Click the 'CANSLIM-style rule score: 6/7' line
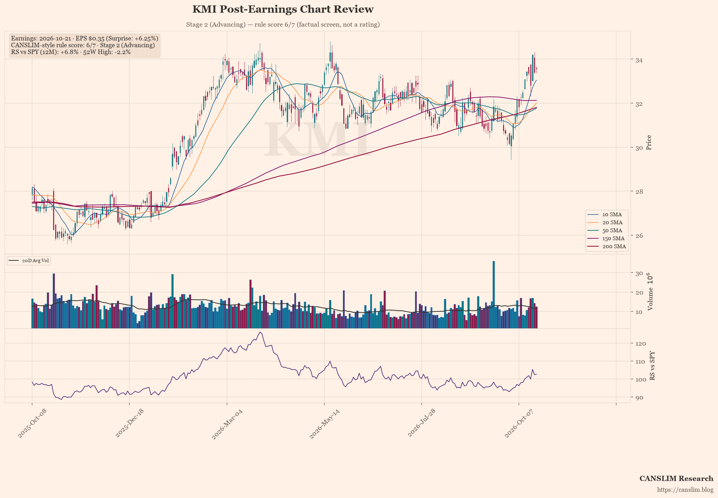 [83, 45]
